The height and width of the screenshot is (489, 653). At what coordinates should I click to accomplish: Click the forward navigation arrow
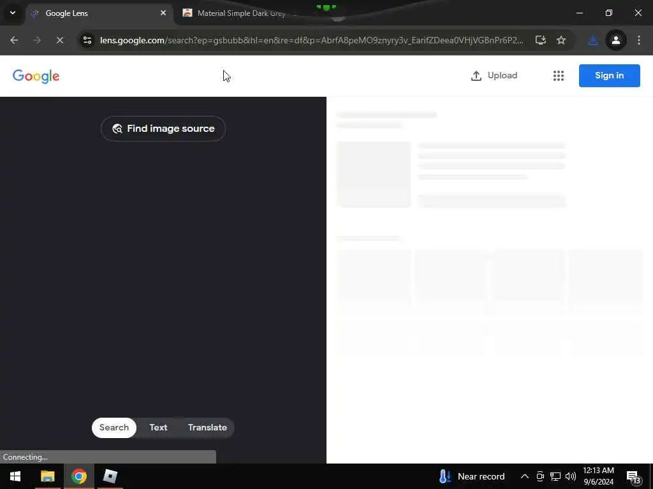[37, 40]
